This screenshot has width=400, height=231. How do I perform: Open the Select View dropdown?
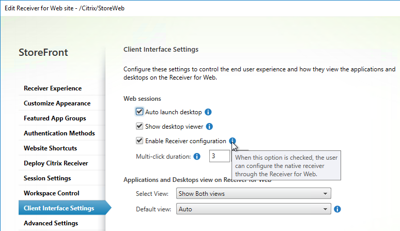[254, 193]
